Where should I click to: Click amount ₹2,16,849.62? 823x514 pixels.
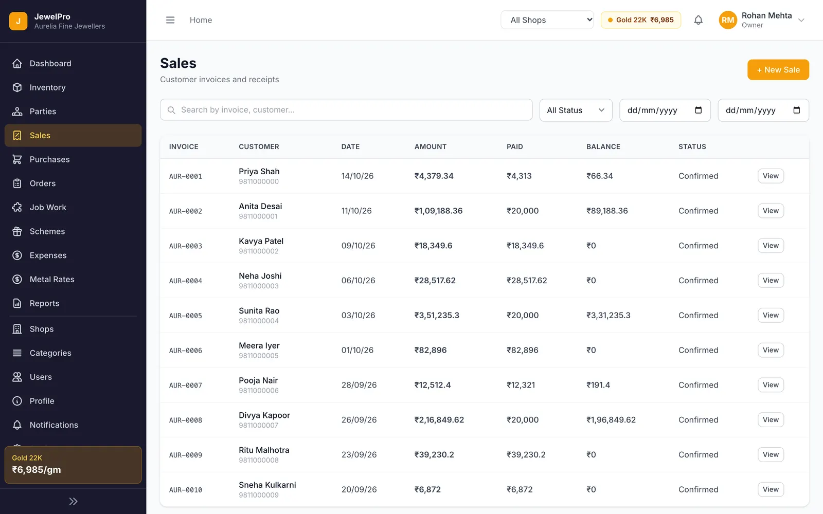click(439, 420)
